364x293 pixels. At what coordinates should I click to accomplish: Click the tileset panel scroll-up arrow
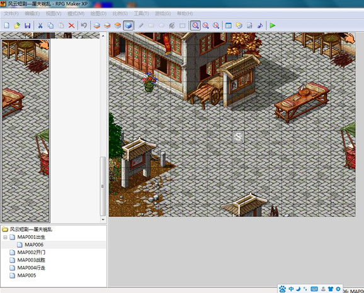[103, 35]
